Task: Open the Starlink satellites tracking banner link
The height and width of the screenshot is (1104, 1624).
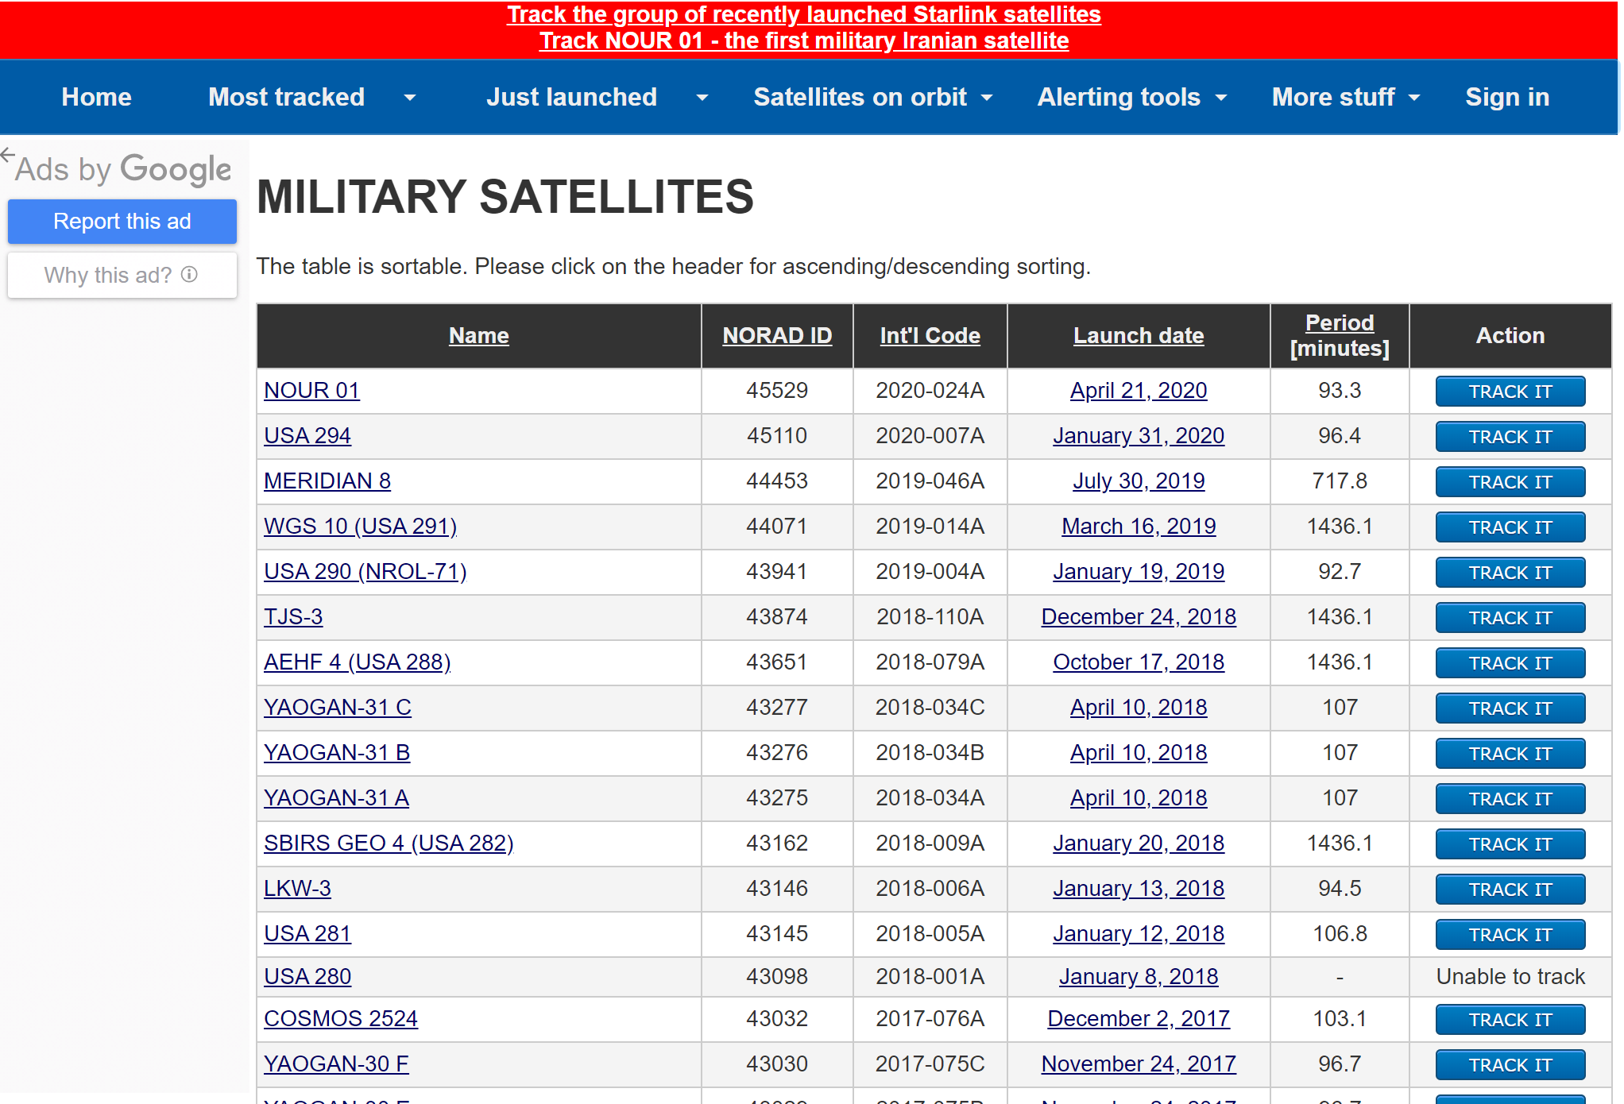Action: click(803, 14)
